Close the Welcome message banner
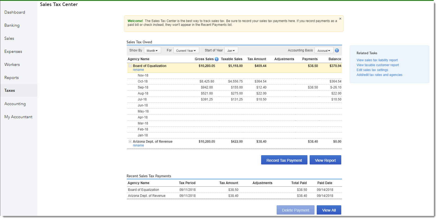This screenshot has height=220, width=438. point(340,19)
